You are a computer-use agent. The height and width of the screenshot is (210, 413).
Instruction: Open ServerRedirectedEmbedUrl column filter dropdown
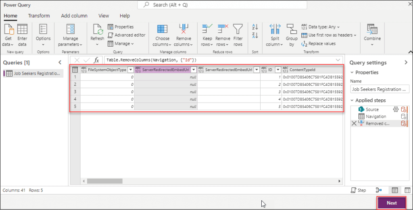pos(257,70)
